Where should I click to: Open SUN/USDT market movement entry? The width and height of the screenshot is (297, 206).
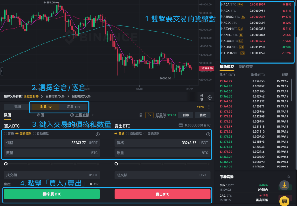(244, 187)
